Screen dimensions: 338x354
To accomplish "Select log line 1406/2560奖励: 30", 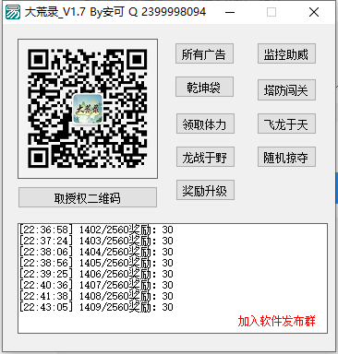I will 96,274.
